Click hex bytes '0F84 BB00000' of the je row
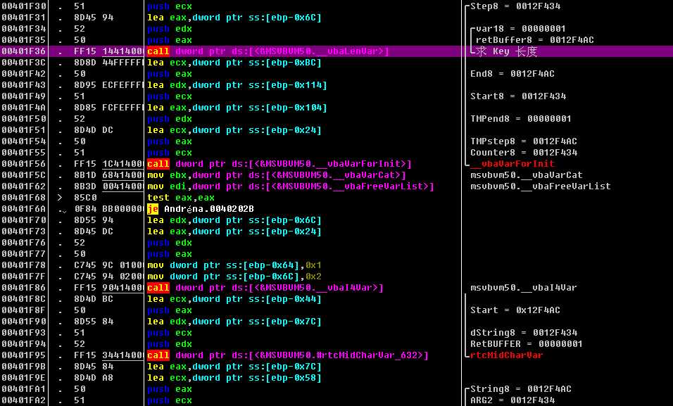The image size is (673, 406). tap(108, 209)
